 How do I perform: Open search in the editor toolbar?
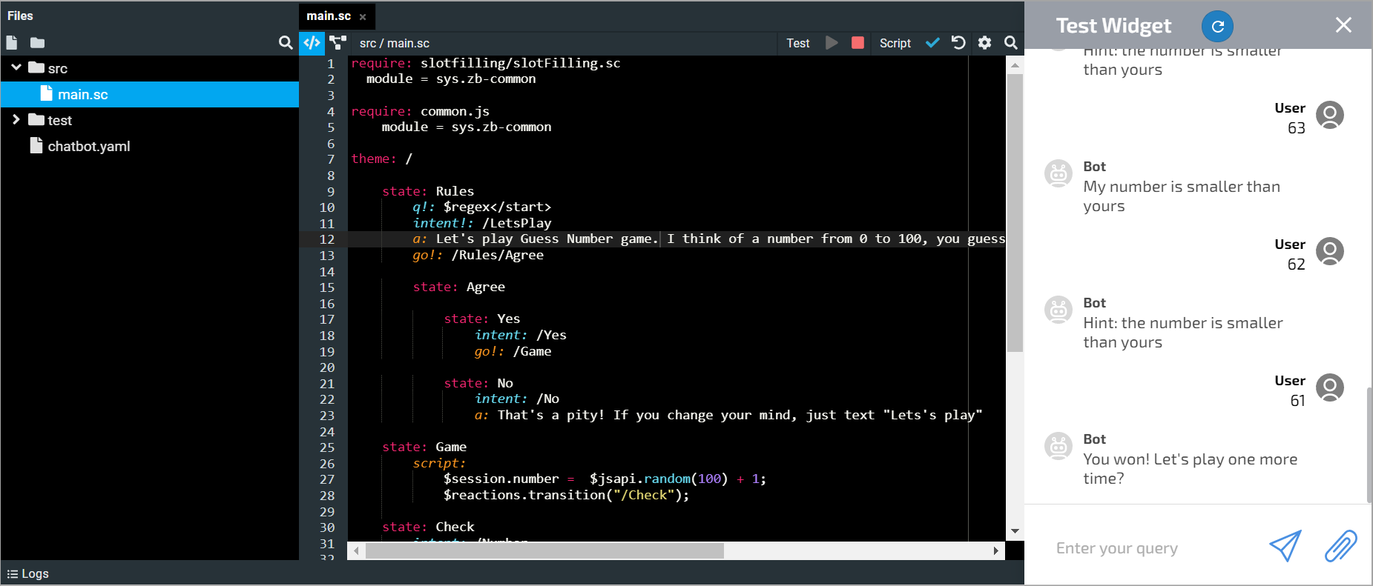coord(1010,43)
